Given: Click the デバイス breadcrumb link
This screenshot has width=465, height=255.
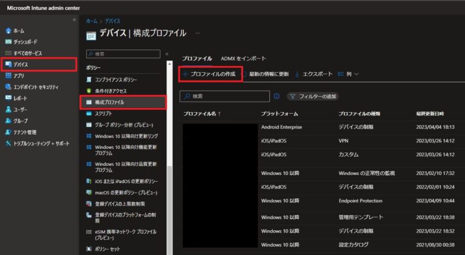Looking at the screenshot, I should [113, 21].
